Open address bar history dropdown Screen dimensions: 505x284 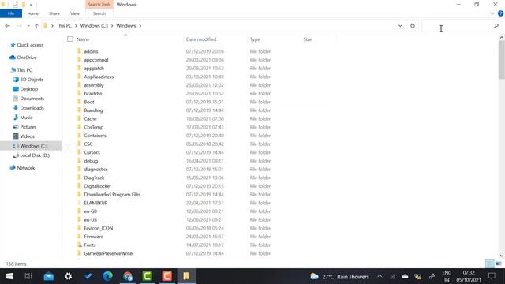[x=400, y=26]
